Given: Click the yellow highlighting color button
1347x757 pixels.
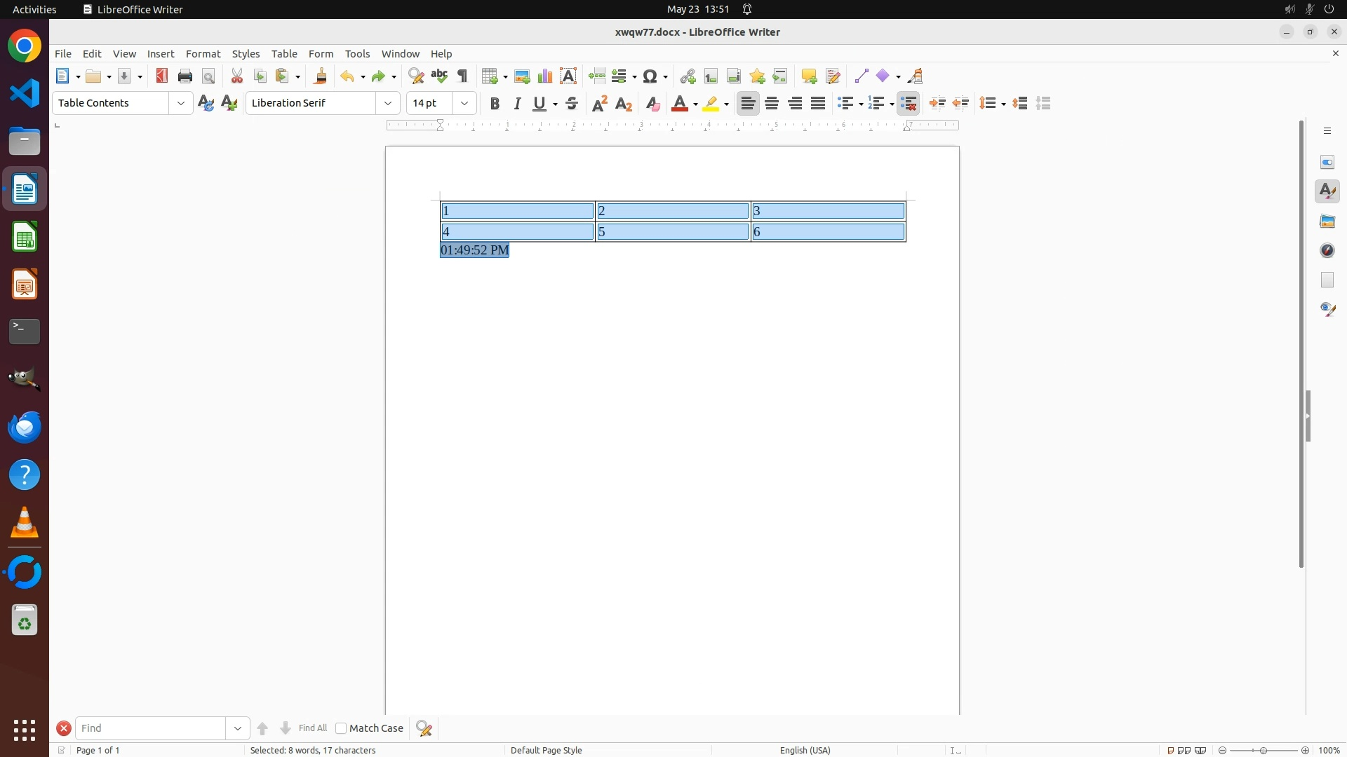Looking at the screenshot, I should coord(711,104).
